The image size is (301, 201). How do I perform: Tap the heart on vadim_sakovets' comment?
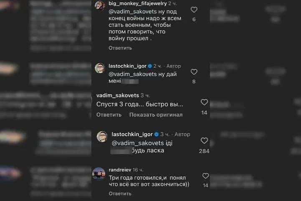click(204, 102)
